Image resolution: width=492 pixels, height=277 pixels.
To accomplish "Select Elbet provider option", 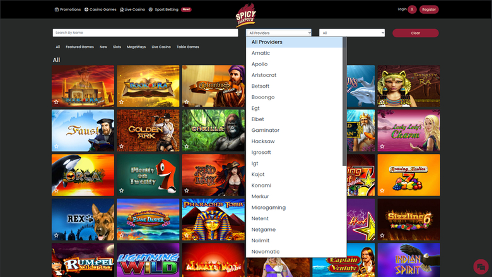I will [295, 119].
